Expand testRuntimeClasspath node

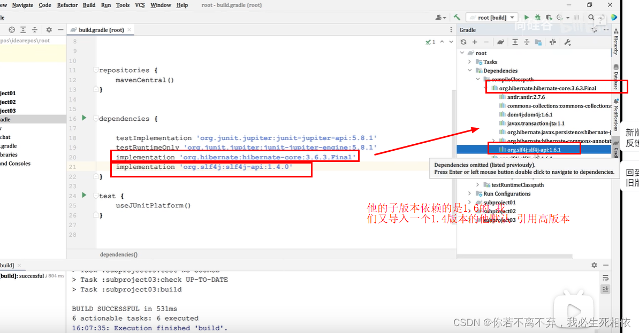click(477, 185)
